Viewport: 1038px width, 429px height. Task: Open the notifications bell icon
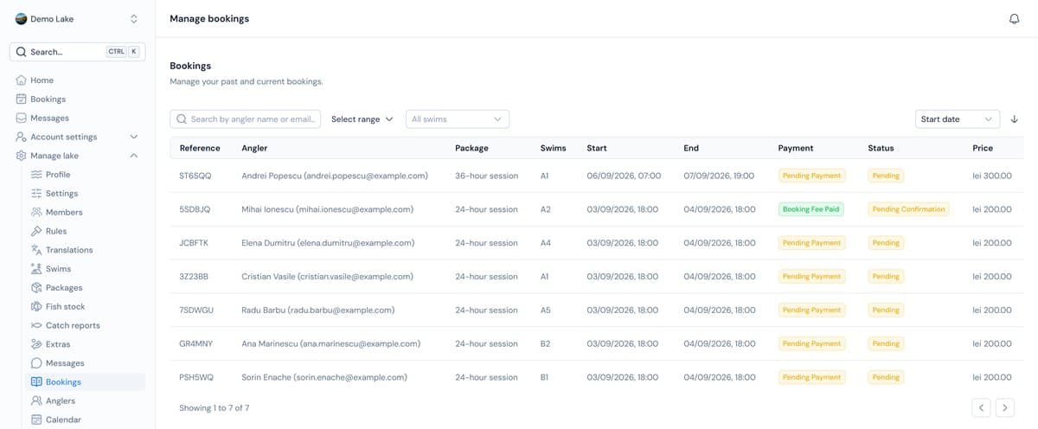point(1015,19)
